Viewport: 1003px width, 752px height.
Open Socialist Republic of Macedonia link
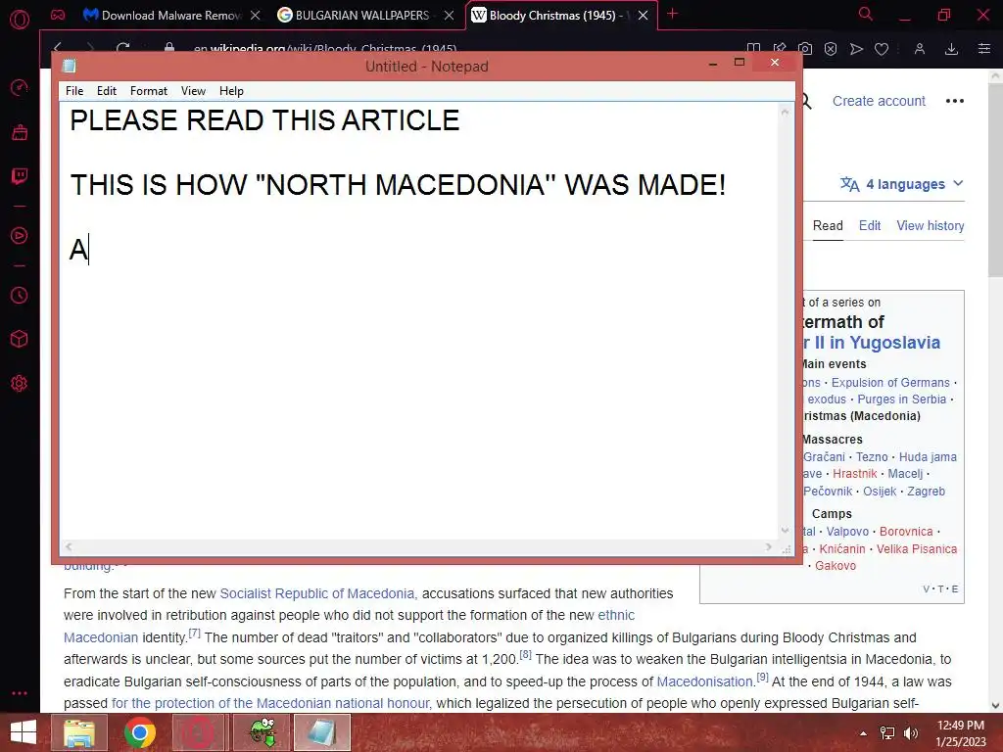point(318,593)
